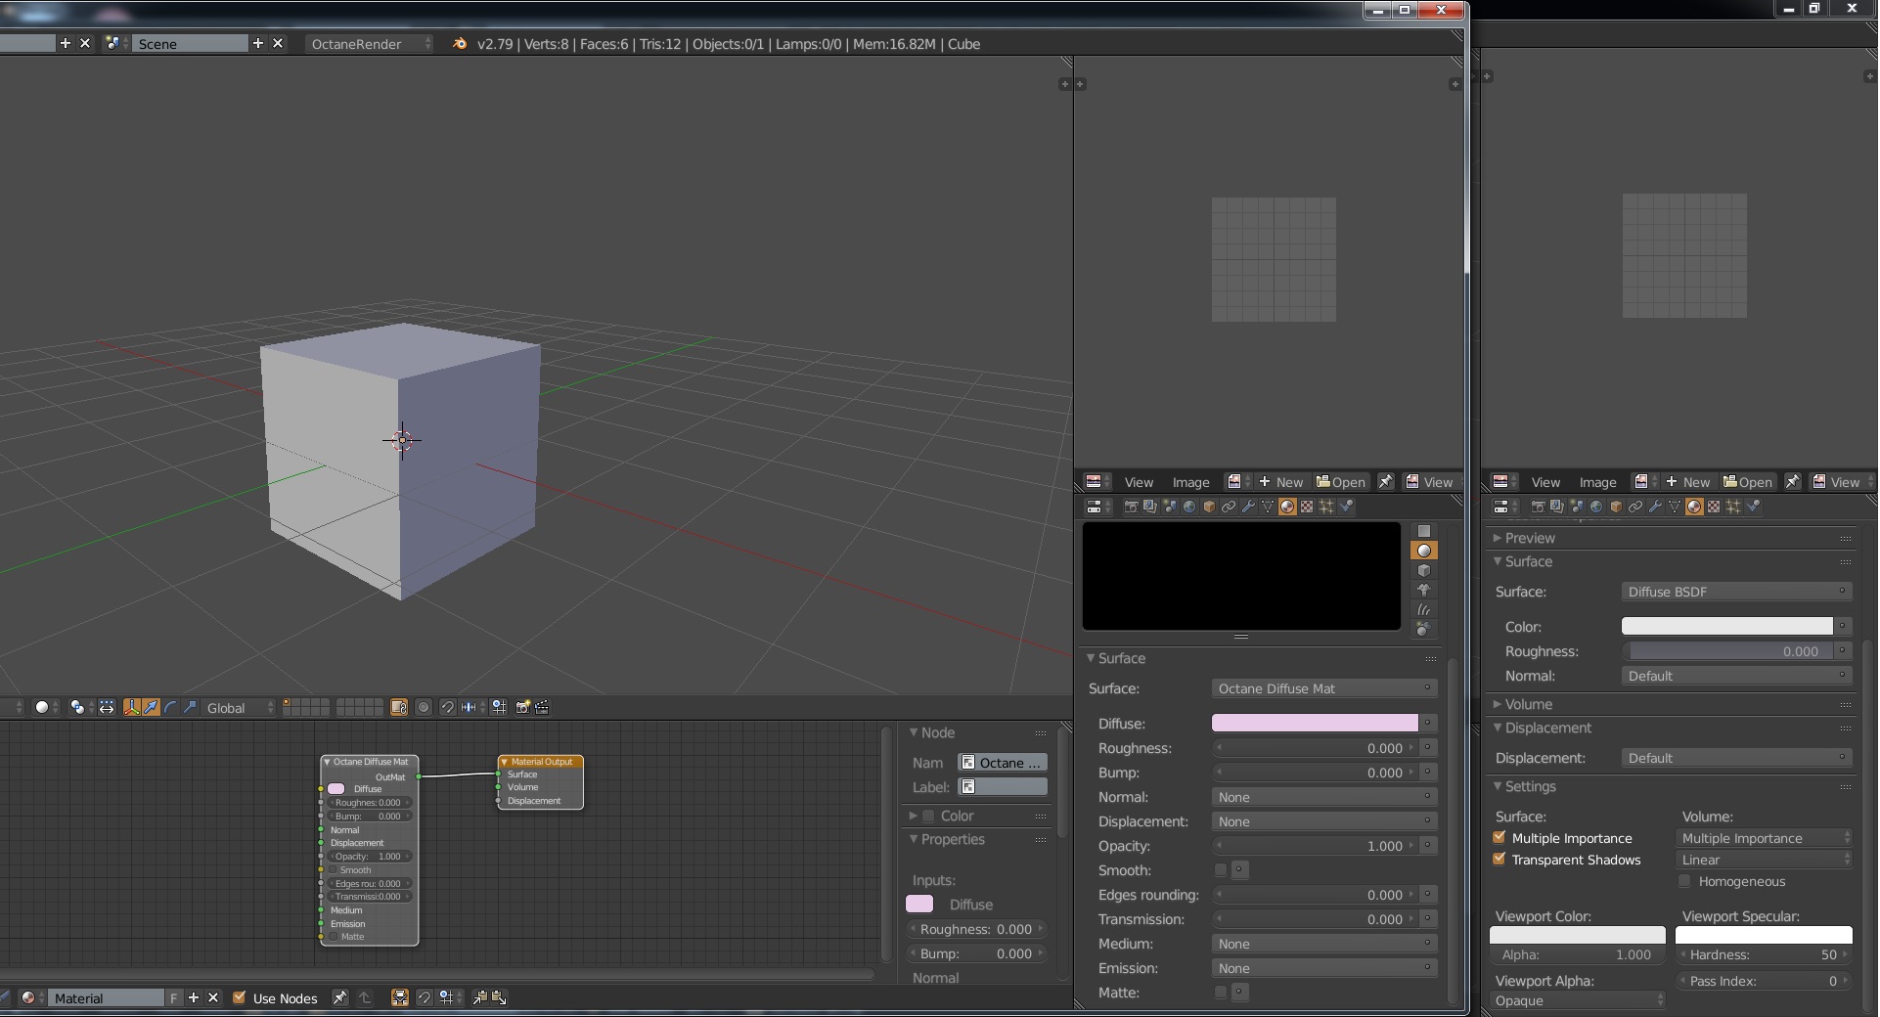1880x1017 pixels.
Task: Click the OpenGL render camera icon
Action: [522, 707]
